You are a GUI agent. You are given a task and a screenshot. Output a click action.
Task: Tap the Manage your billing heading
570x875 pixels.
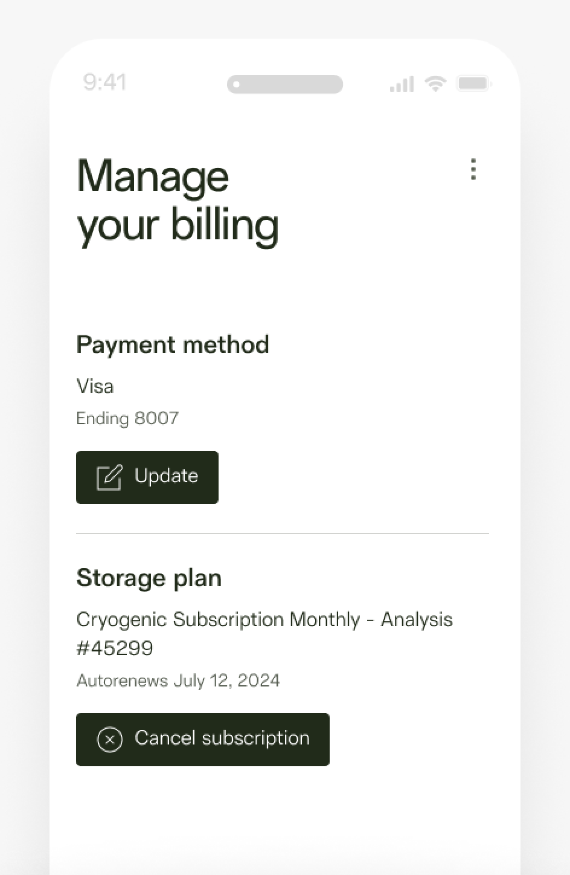click(x=178, y=200)
